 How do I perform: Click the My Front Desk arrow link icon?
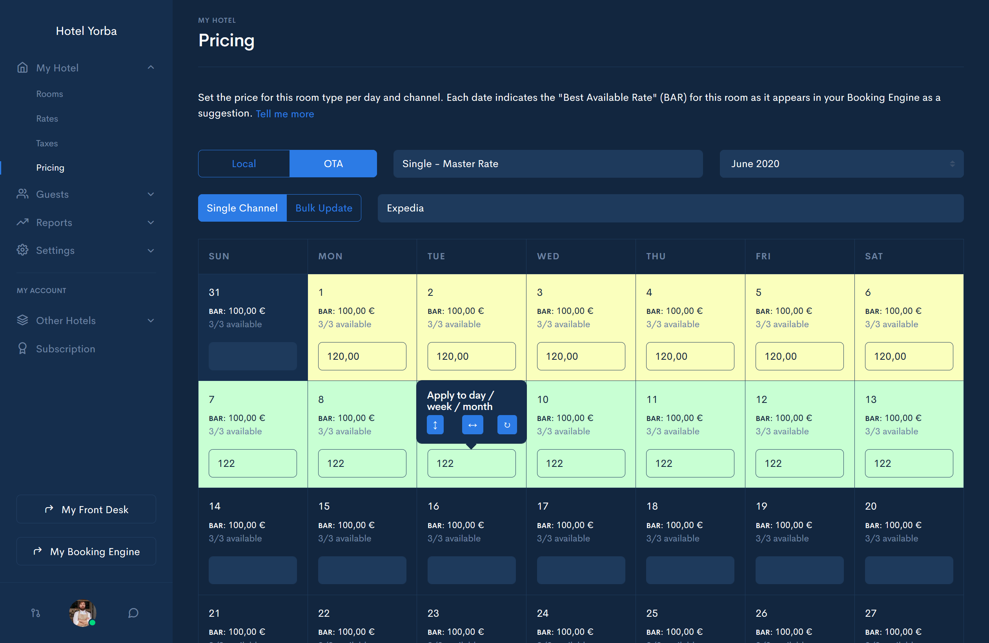tap(49, 510)
